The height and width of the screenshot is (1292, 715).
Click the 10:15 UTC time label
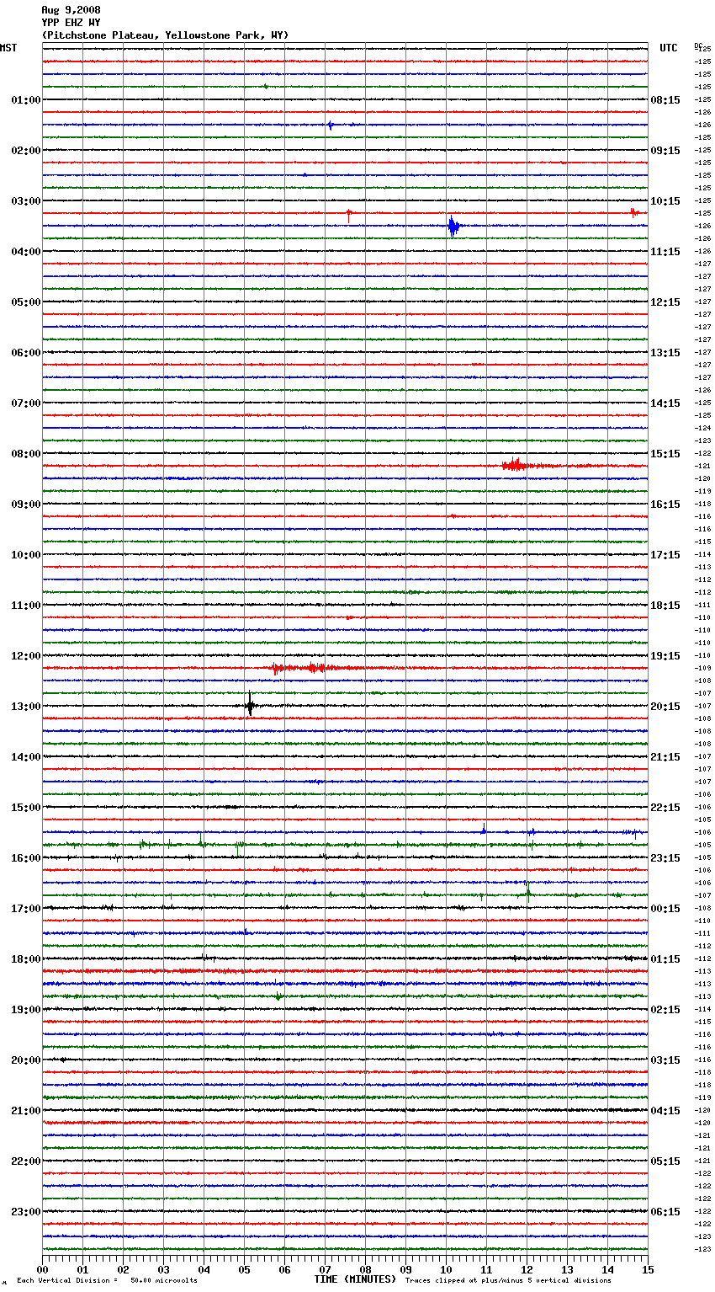coord(665,201)
